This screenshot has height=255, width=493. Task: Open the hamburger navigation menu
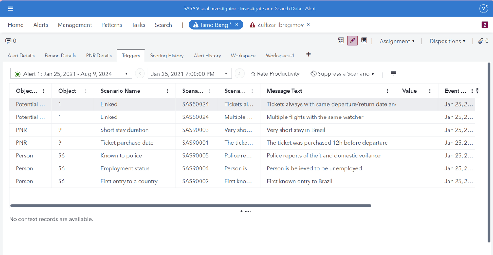(10, 8)
